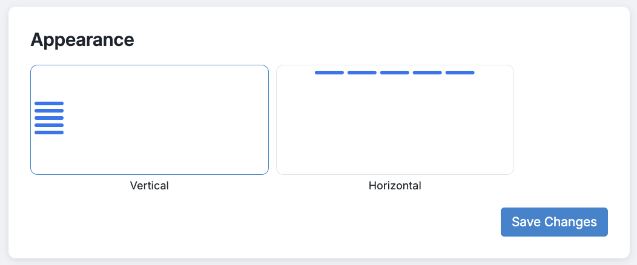Click the top bar in Vertical preview
Image resolution: width=637 pixels, height=265 pixels.
click(49, 103)
